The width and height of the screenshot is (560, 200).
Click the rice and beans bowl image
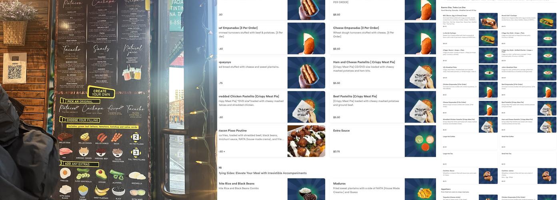tap(306, 189)
